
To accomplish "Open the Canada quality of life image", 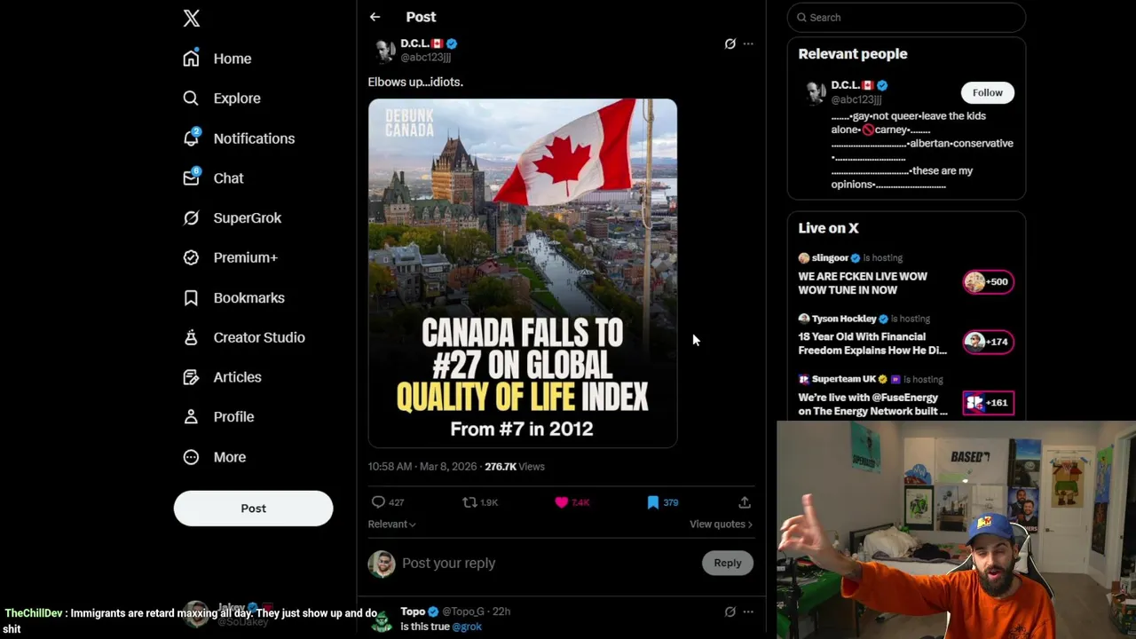I will pyautogui.click(x=523, y=273).
